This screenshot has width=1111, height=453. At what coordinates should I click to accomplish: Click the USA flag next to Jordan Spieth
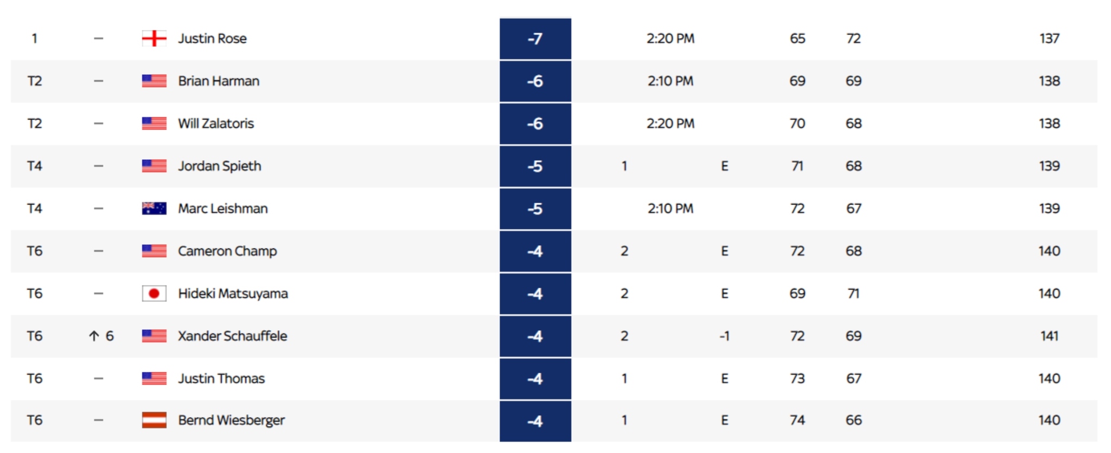154,166
